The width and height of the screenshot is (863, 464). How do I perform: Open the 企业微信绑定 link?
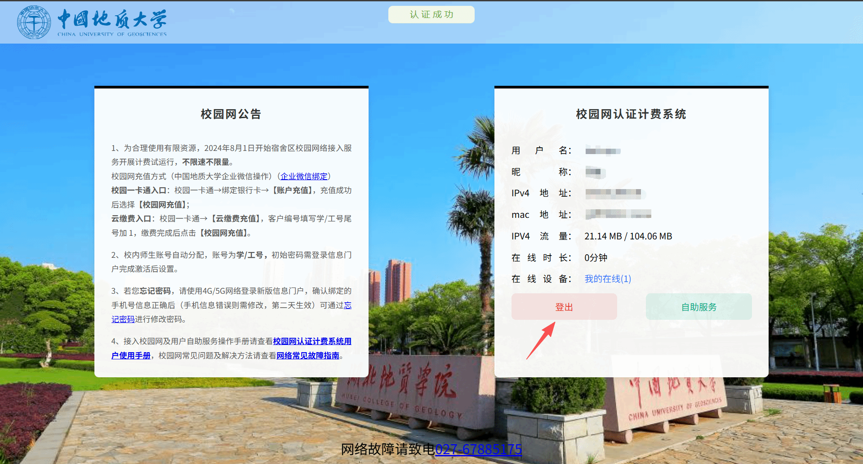tap(304, 177)
